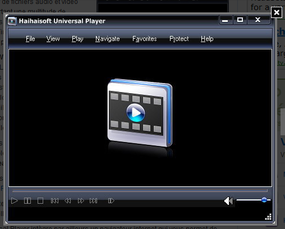The image size is (285, 229).
Task: Close the Haihaisoft Universal Player window
Action: click(258, 20)
